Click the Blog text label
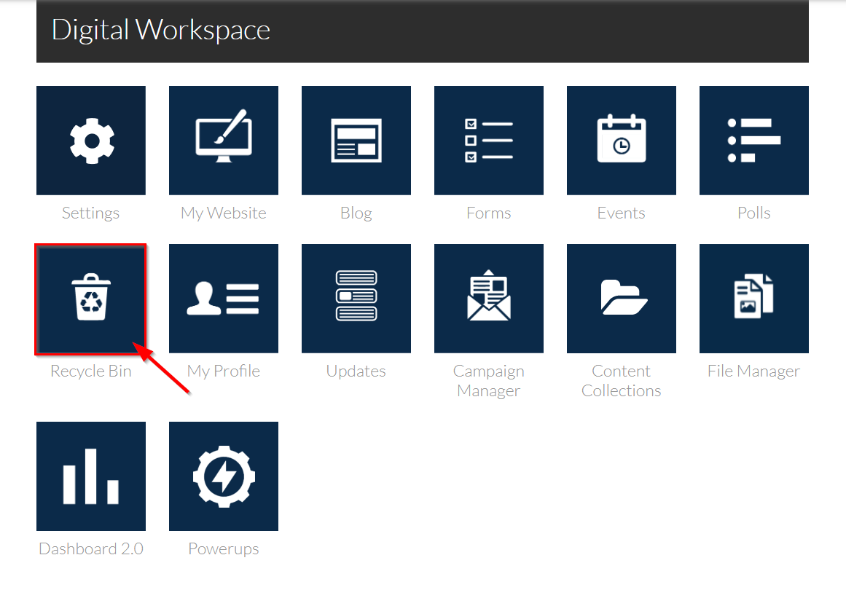The height and width of the screenshot is (606, 846). click(x=356, y=213)
